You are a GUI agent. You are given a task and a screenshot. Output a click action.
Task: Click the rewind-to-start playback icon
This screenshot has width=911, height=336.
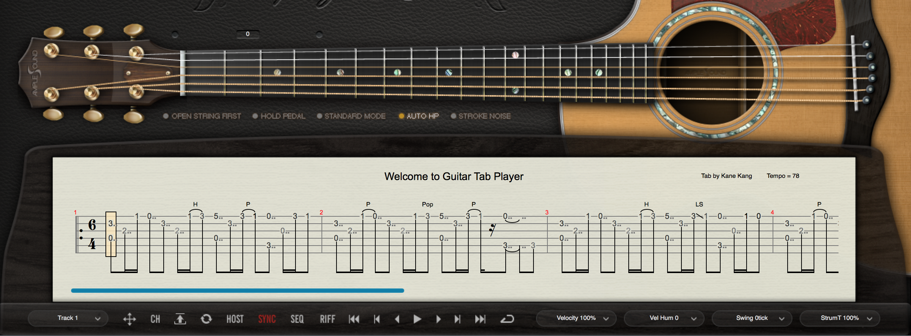(x=354, y=319)
